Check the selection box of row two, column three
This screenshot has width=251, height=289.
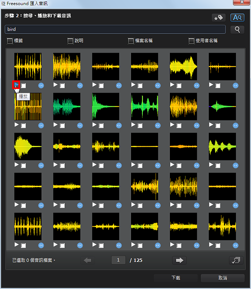click(x=101, y=126)
